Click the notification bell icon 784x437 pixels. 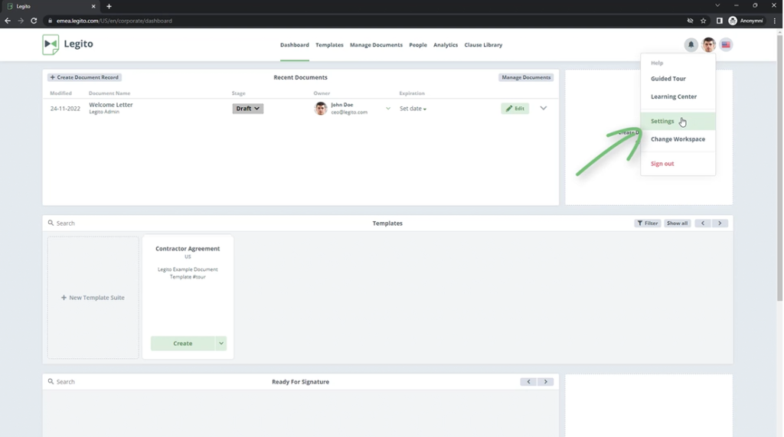pos(691,45)
